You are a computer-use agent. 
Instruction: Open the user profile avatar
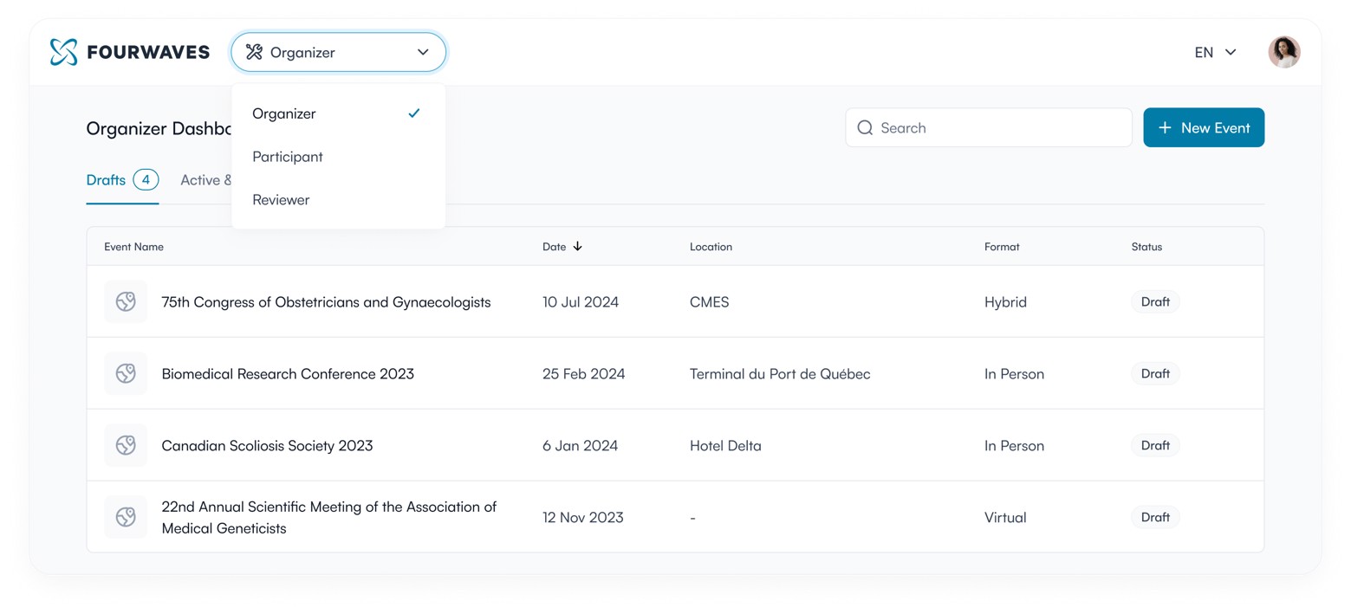1283,52
